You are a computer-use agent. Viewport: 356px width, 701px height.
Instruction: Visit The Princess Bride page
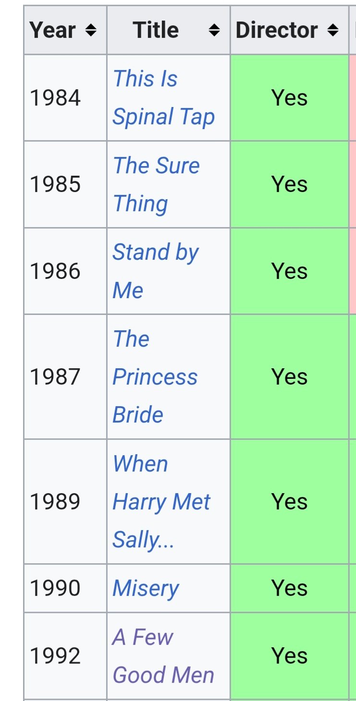(155, 377)
